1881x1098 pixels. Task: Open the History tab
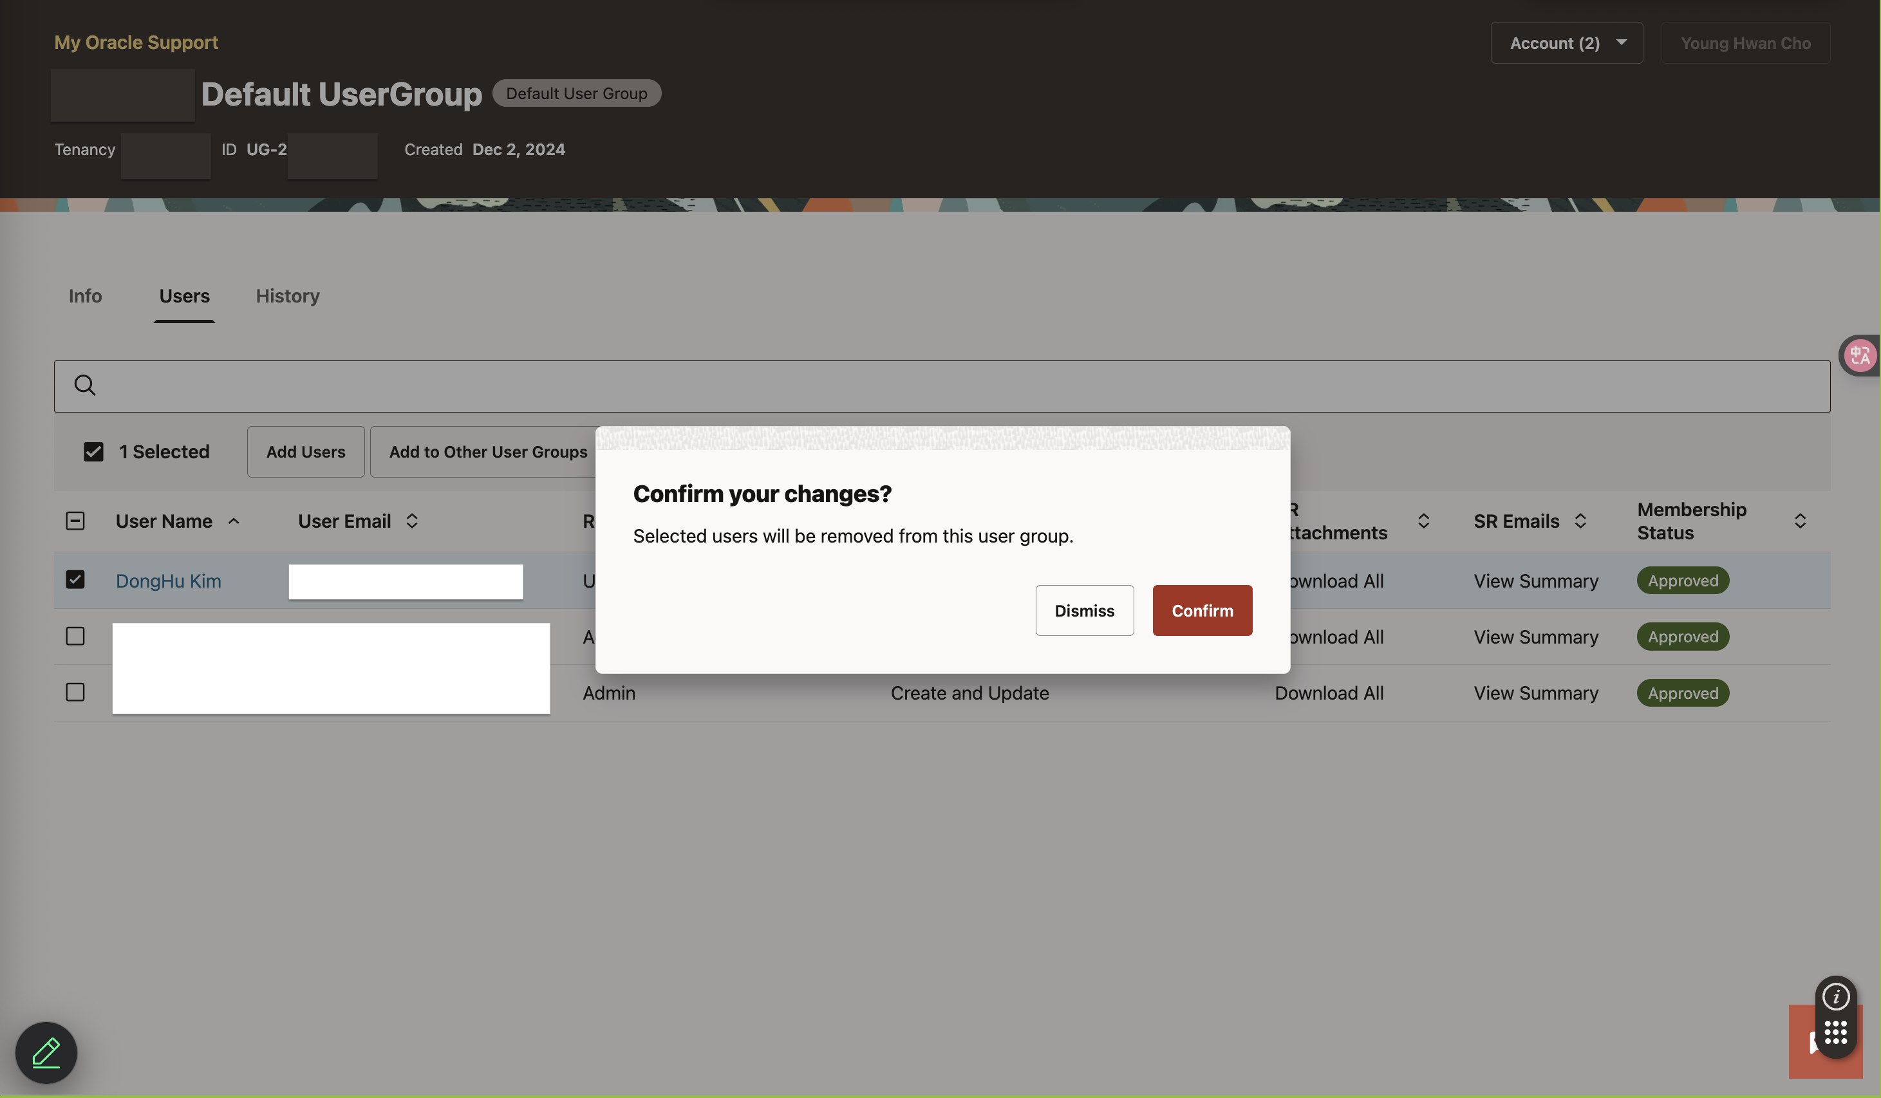click(287, 295)
